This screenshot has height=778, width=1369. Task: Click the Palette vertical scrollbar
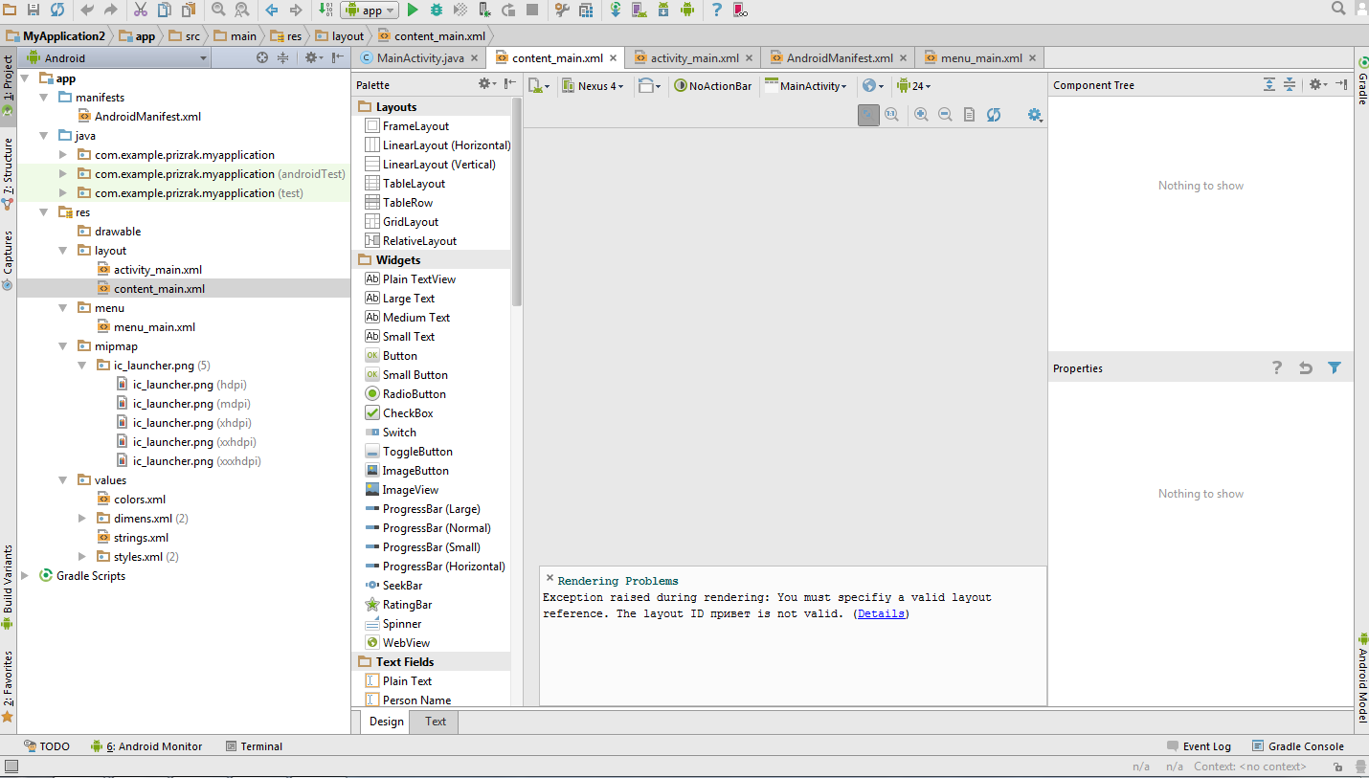(x=517, y=201)
